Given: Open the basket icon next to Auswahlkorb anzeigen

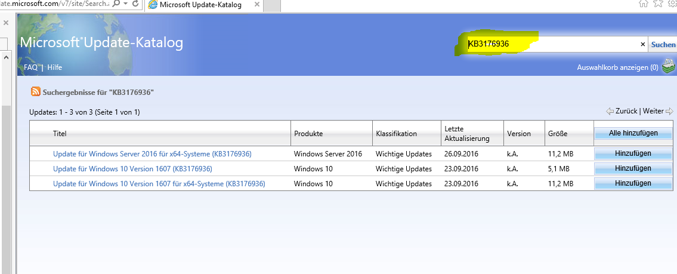Looking at the screenshot, I should pyautogui.click(x=668, y=67).
